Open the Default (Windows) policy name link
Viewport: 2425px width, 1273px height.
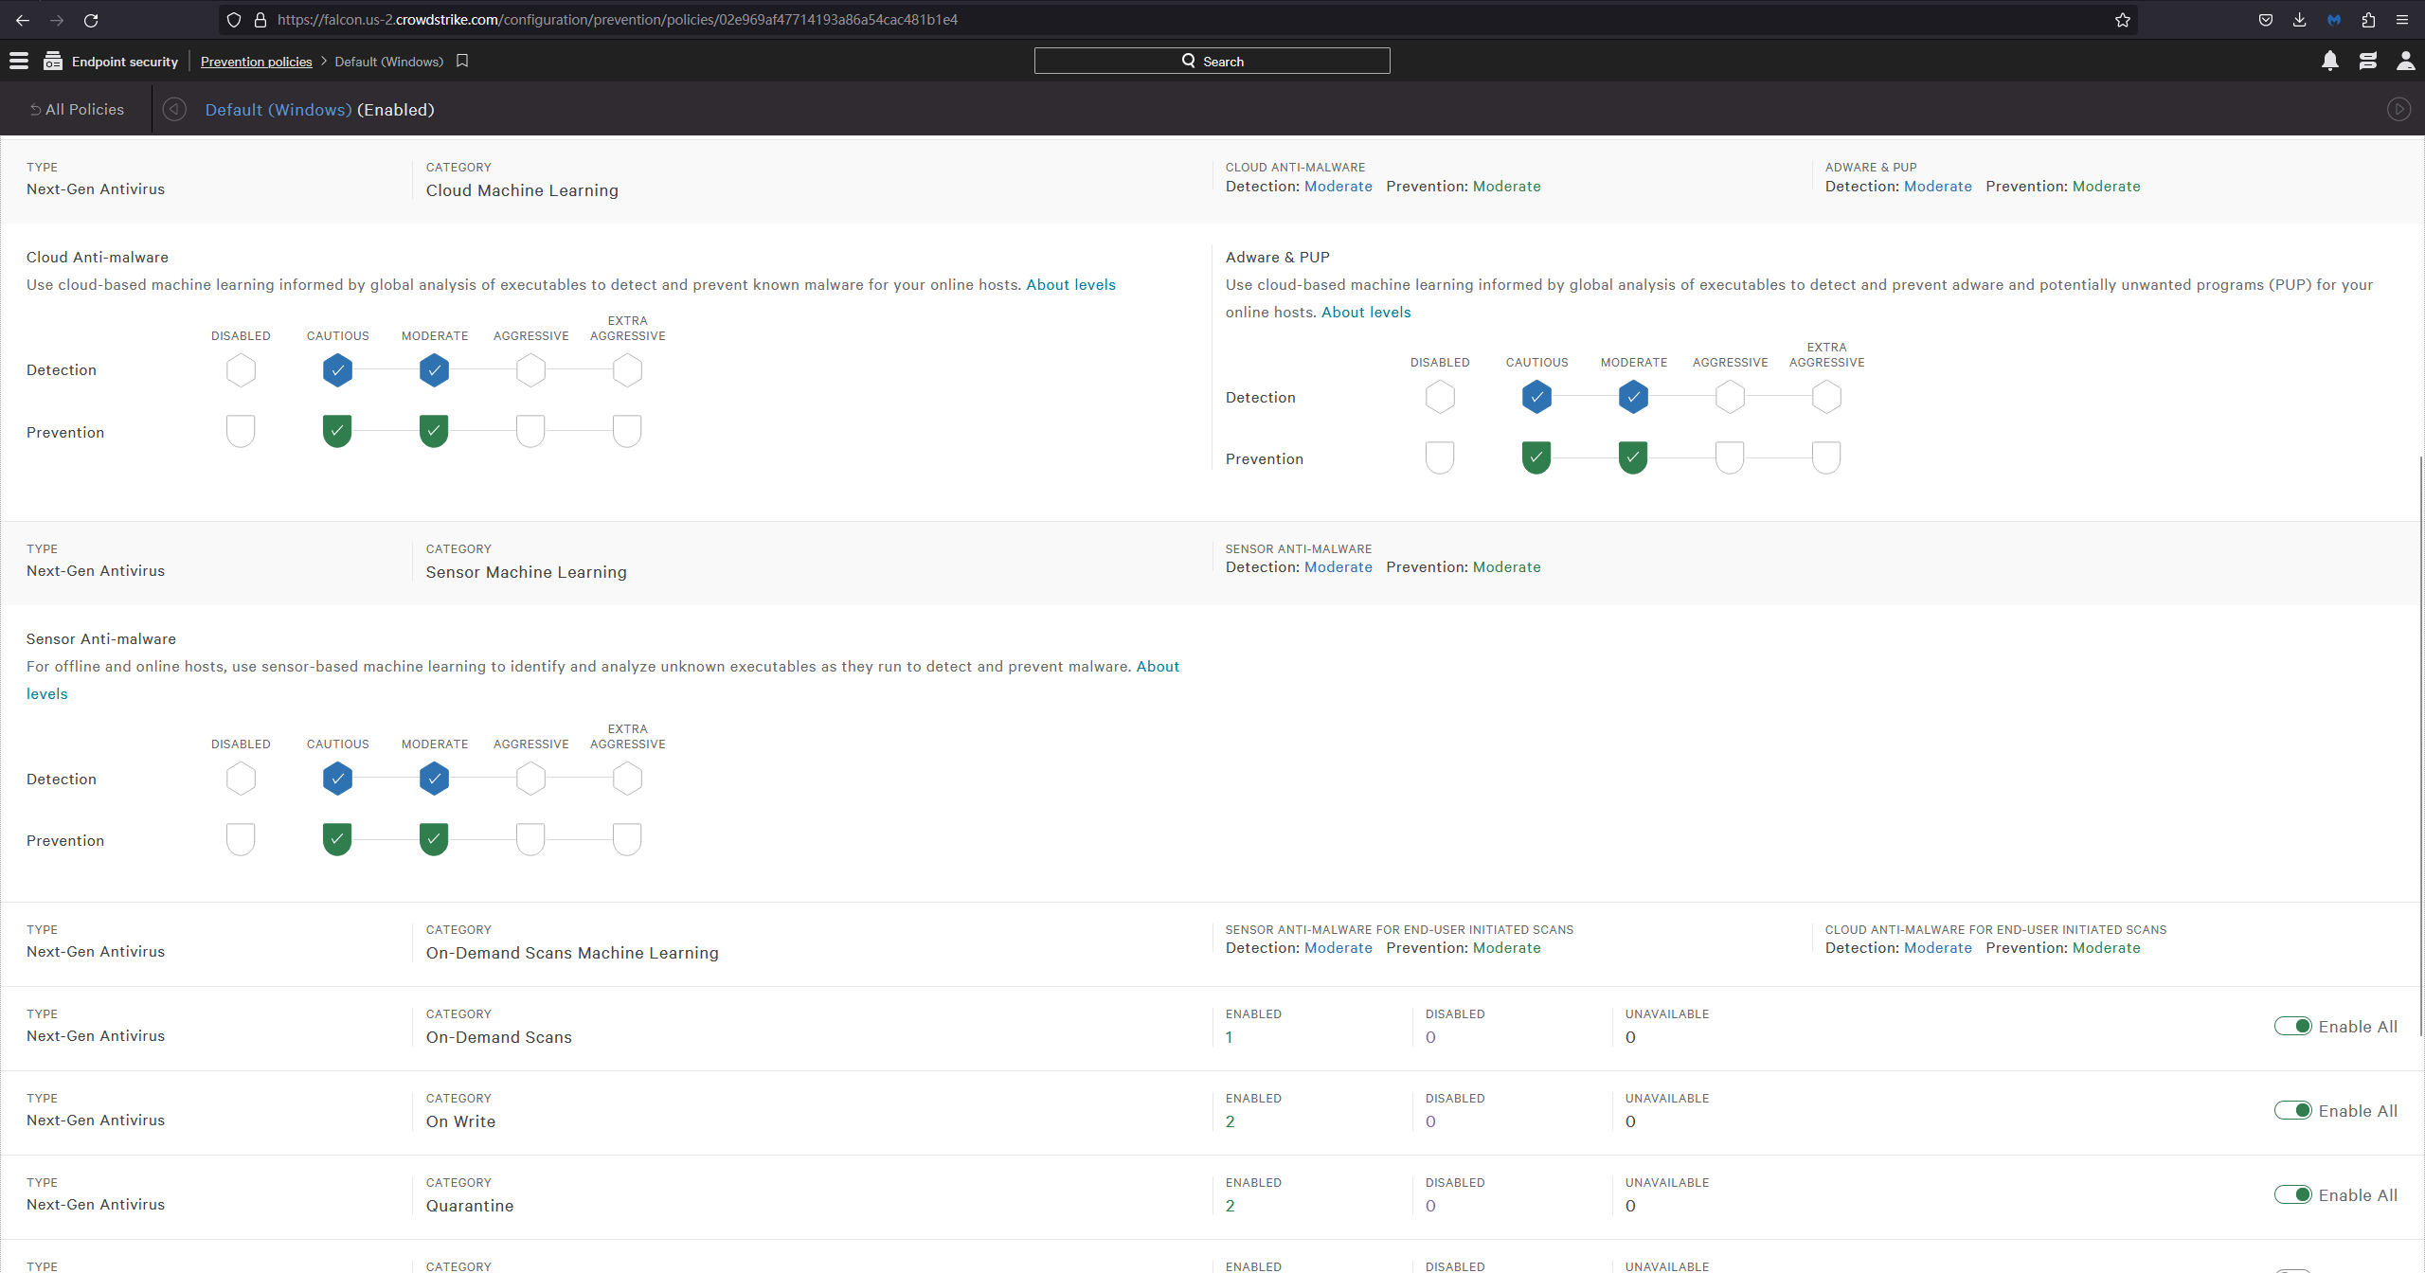pyautogui.click(x=278, y=110)
